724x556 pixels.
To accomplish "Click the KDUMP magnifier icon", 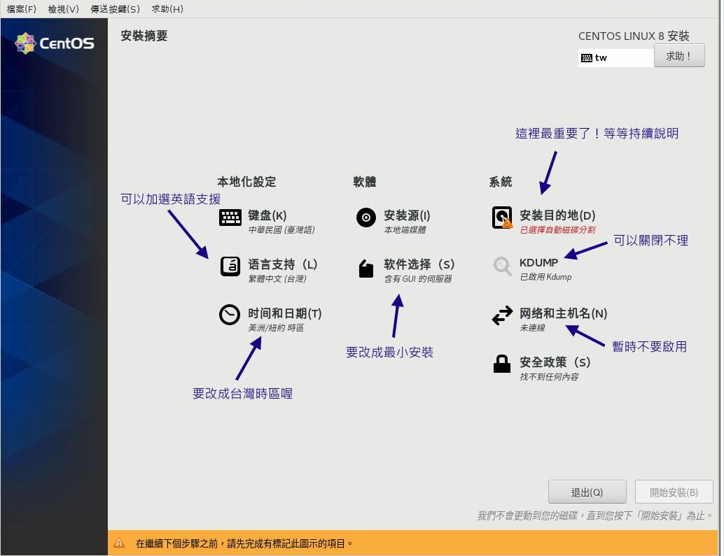I will pos(502,266).
